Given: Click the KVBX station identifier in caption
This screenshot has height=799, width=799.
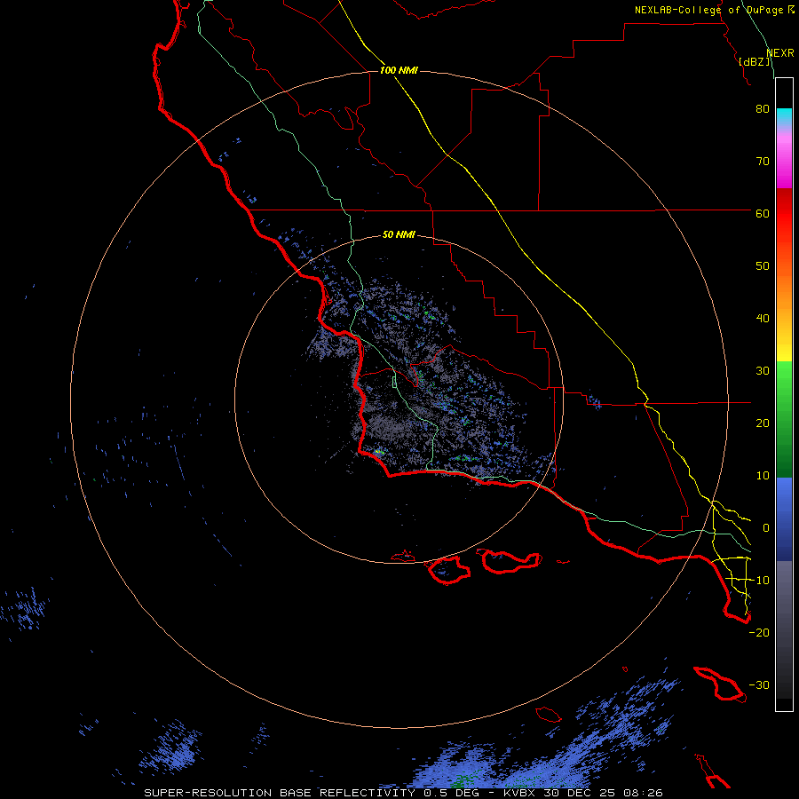Looking at the screenshot, I should (x=521, y=793).
